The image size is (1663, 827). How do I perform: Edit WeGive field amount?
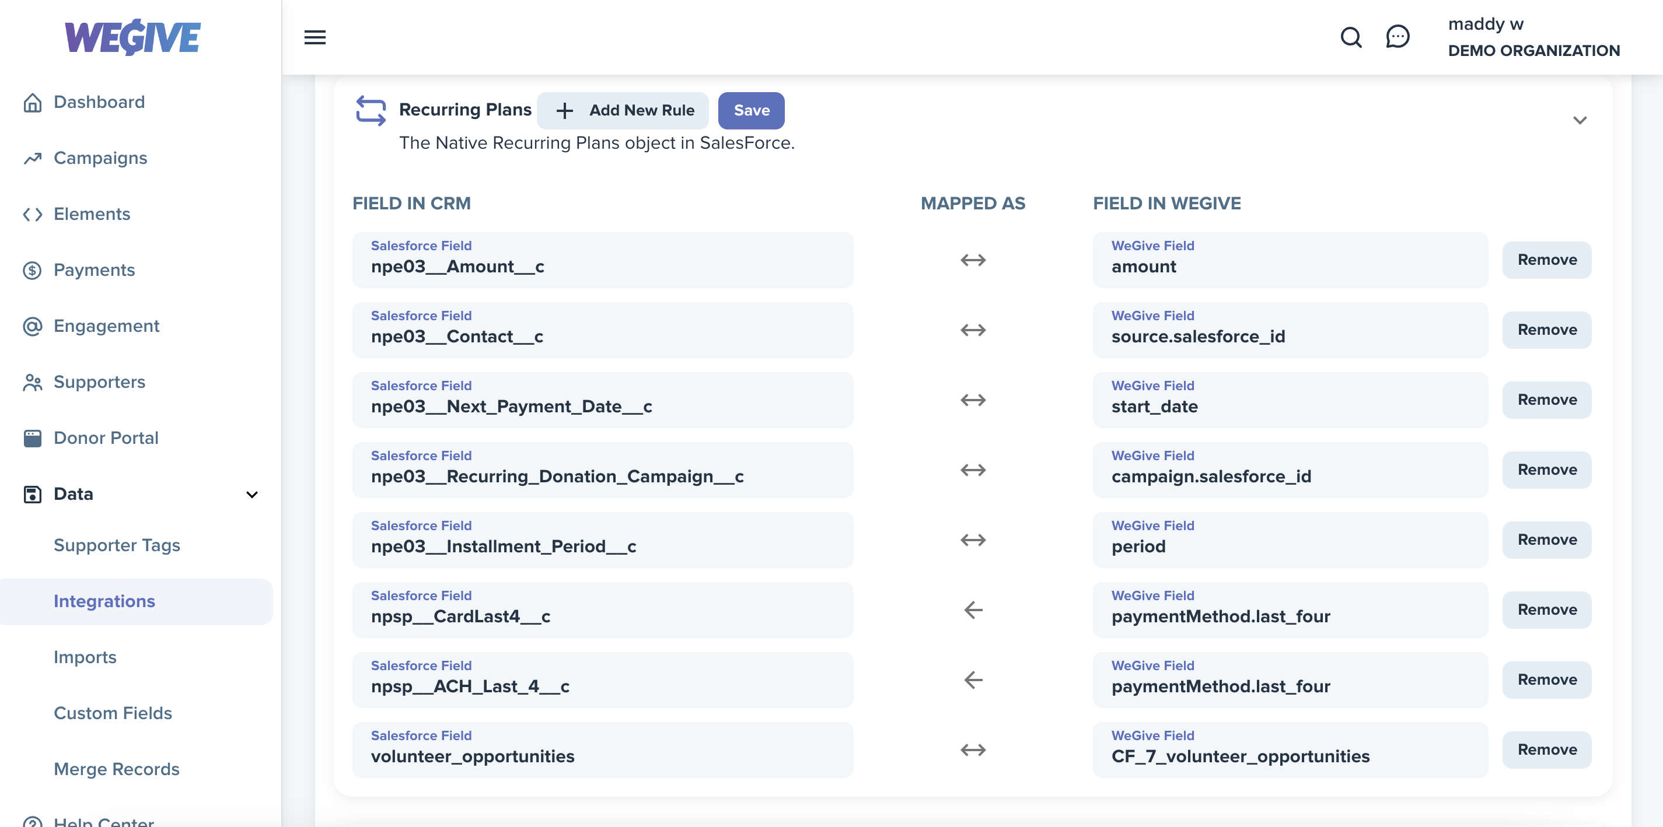tap(1290, 260)
